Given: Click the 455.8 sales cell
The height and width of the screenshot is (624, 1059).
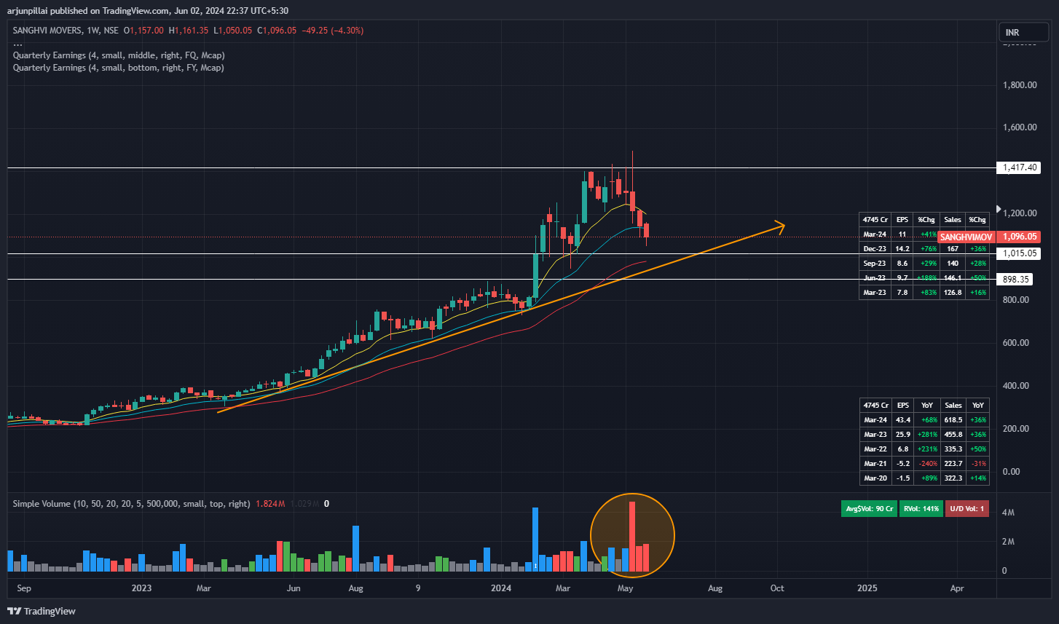Looking at the screenshot, I should (x=953, y=435).
